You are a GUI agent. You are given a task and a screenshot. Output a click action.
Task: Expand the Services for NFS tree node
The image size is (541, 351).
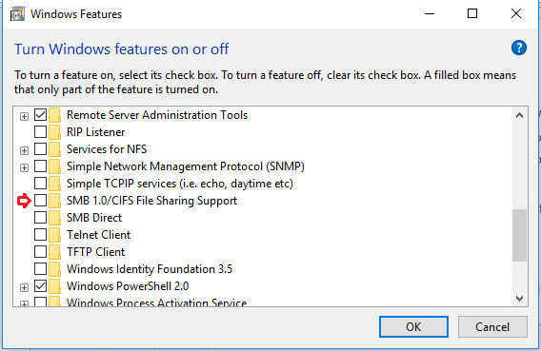(x=24, y=150)
